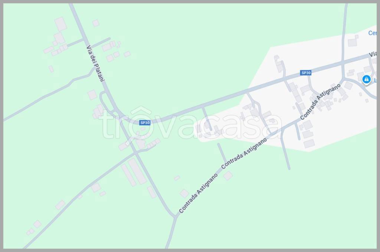Click the cut-off 'Via' label at right edge
The width and height of the screenshot is (380, 252).
pyautogui.click(x=373, y=54)
